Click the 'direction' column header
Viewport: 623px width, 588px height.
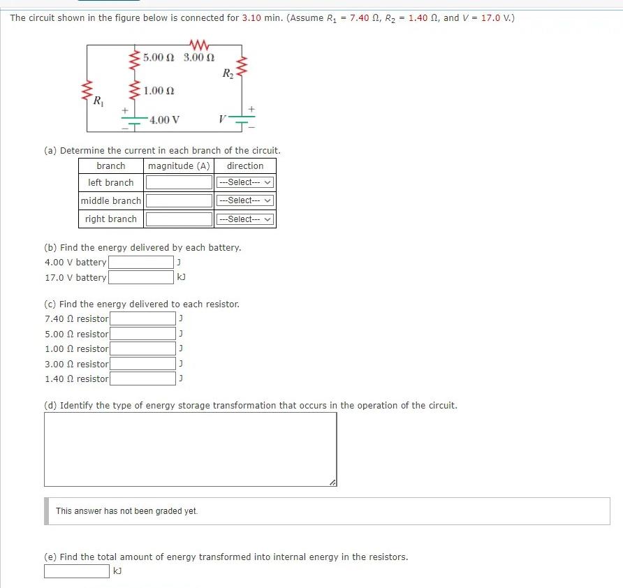(245, 166)
